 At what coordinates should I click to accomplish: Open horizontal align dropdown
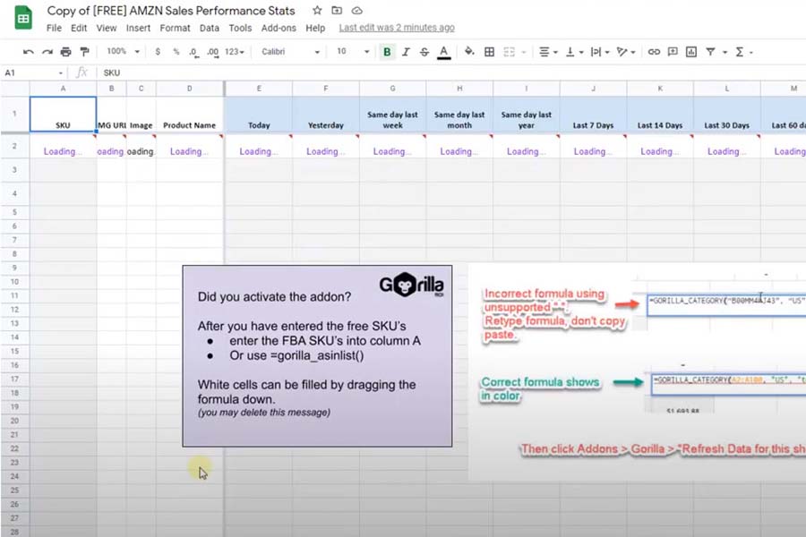(x=548, y=52)
